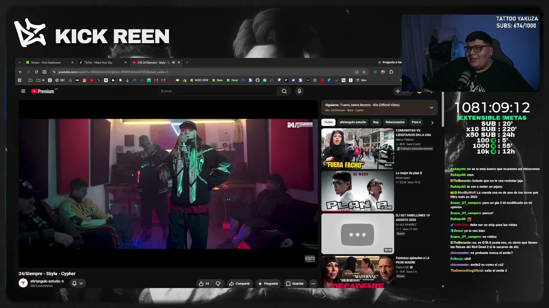This screenshot has height=308, width=549.
Task: Expand the Siguiente mix playlist panel chevron
Action: pos(431,107)
